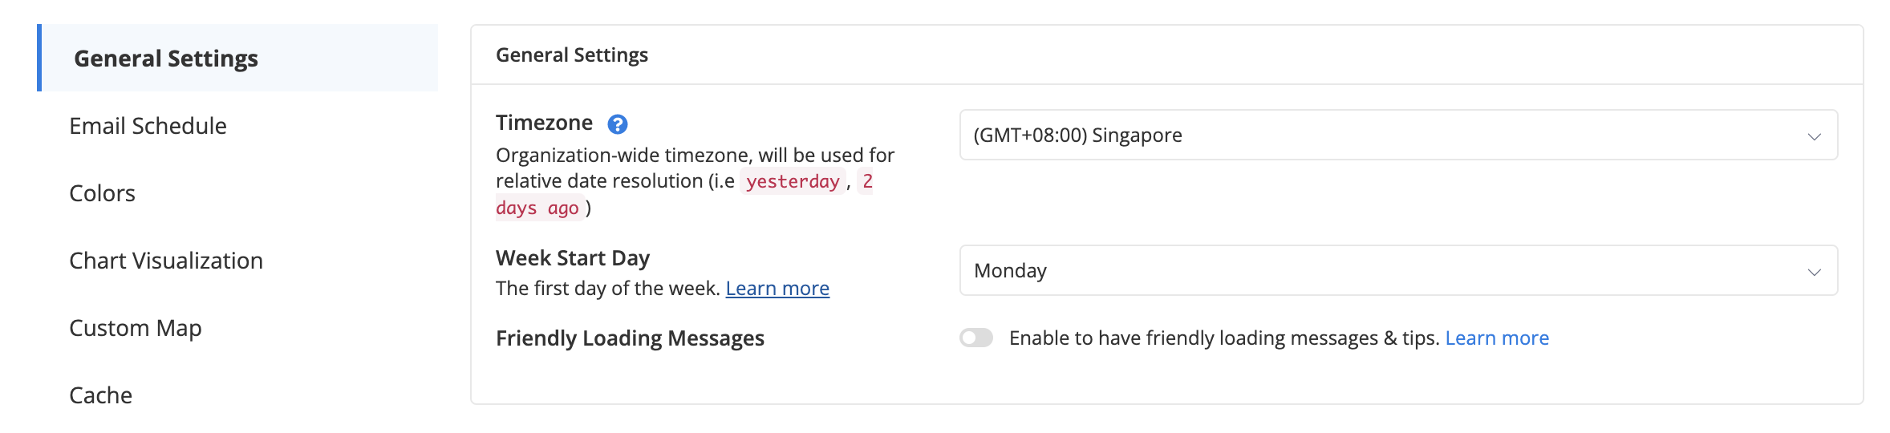The height and width of the screenshot is (433, 1890).
Task: Click the Friendly Loading Messages label
Action: (630, 338)
